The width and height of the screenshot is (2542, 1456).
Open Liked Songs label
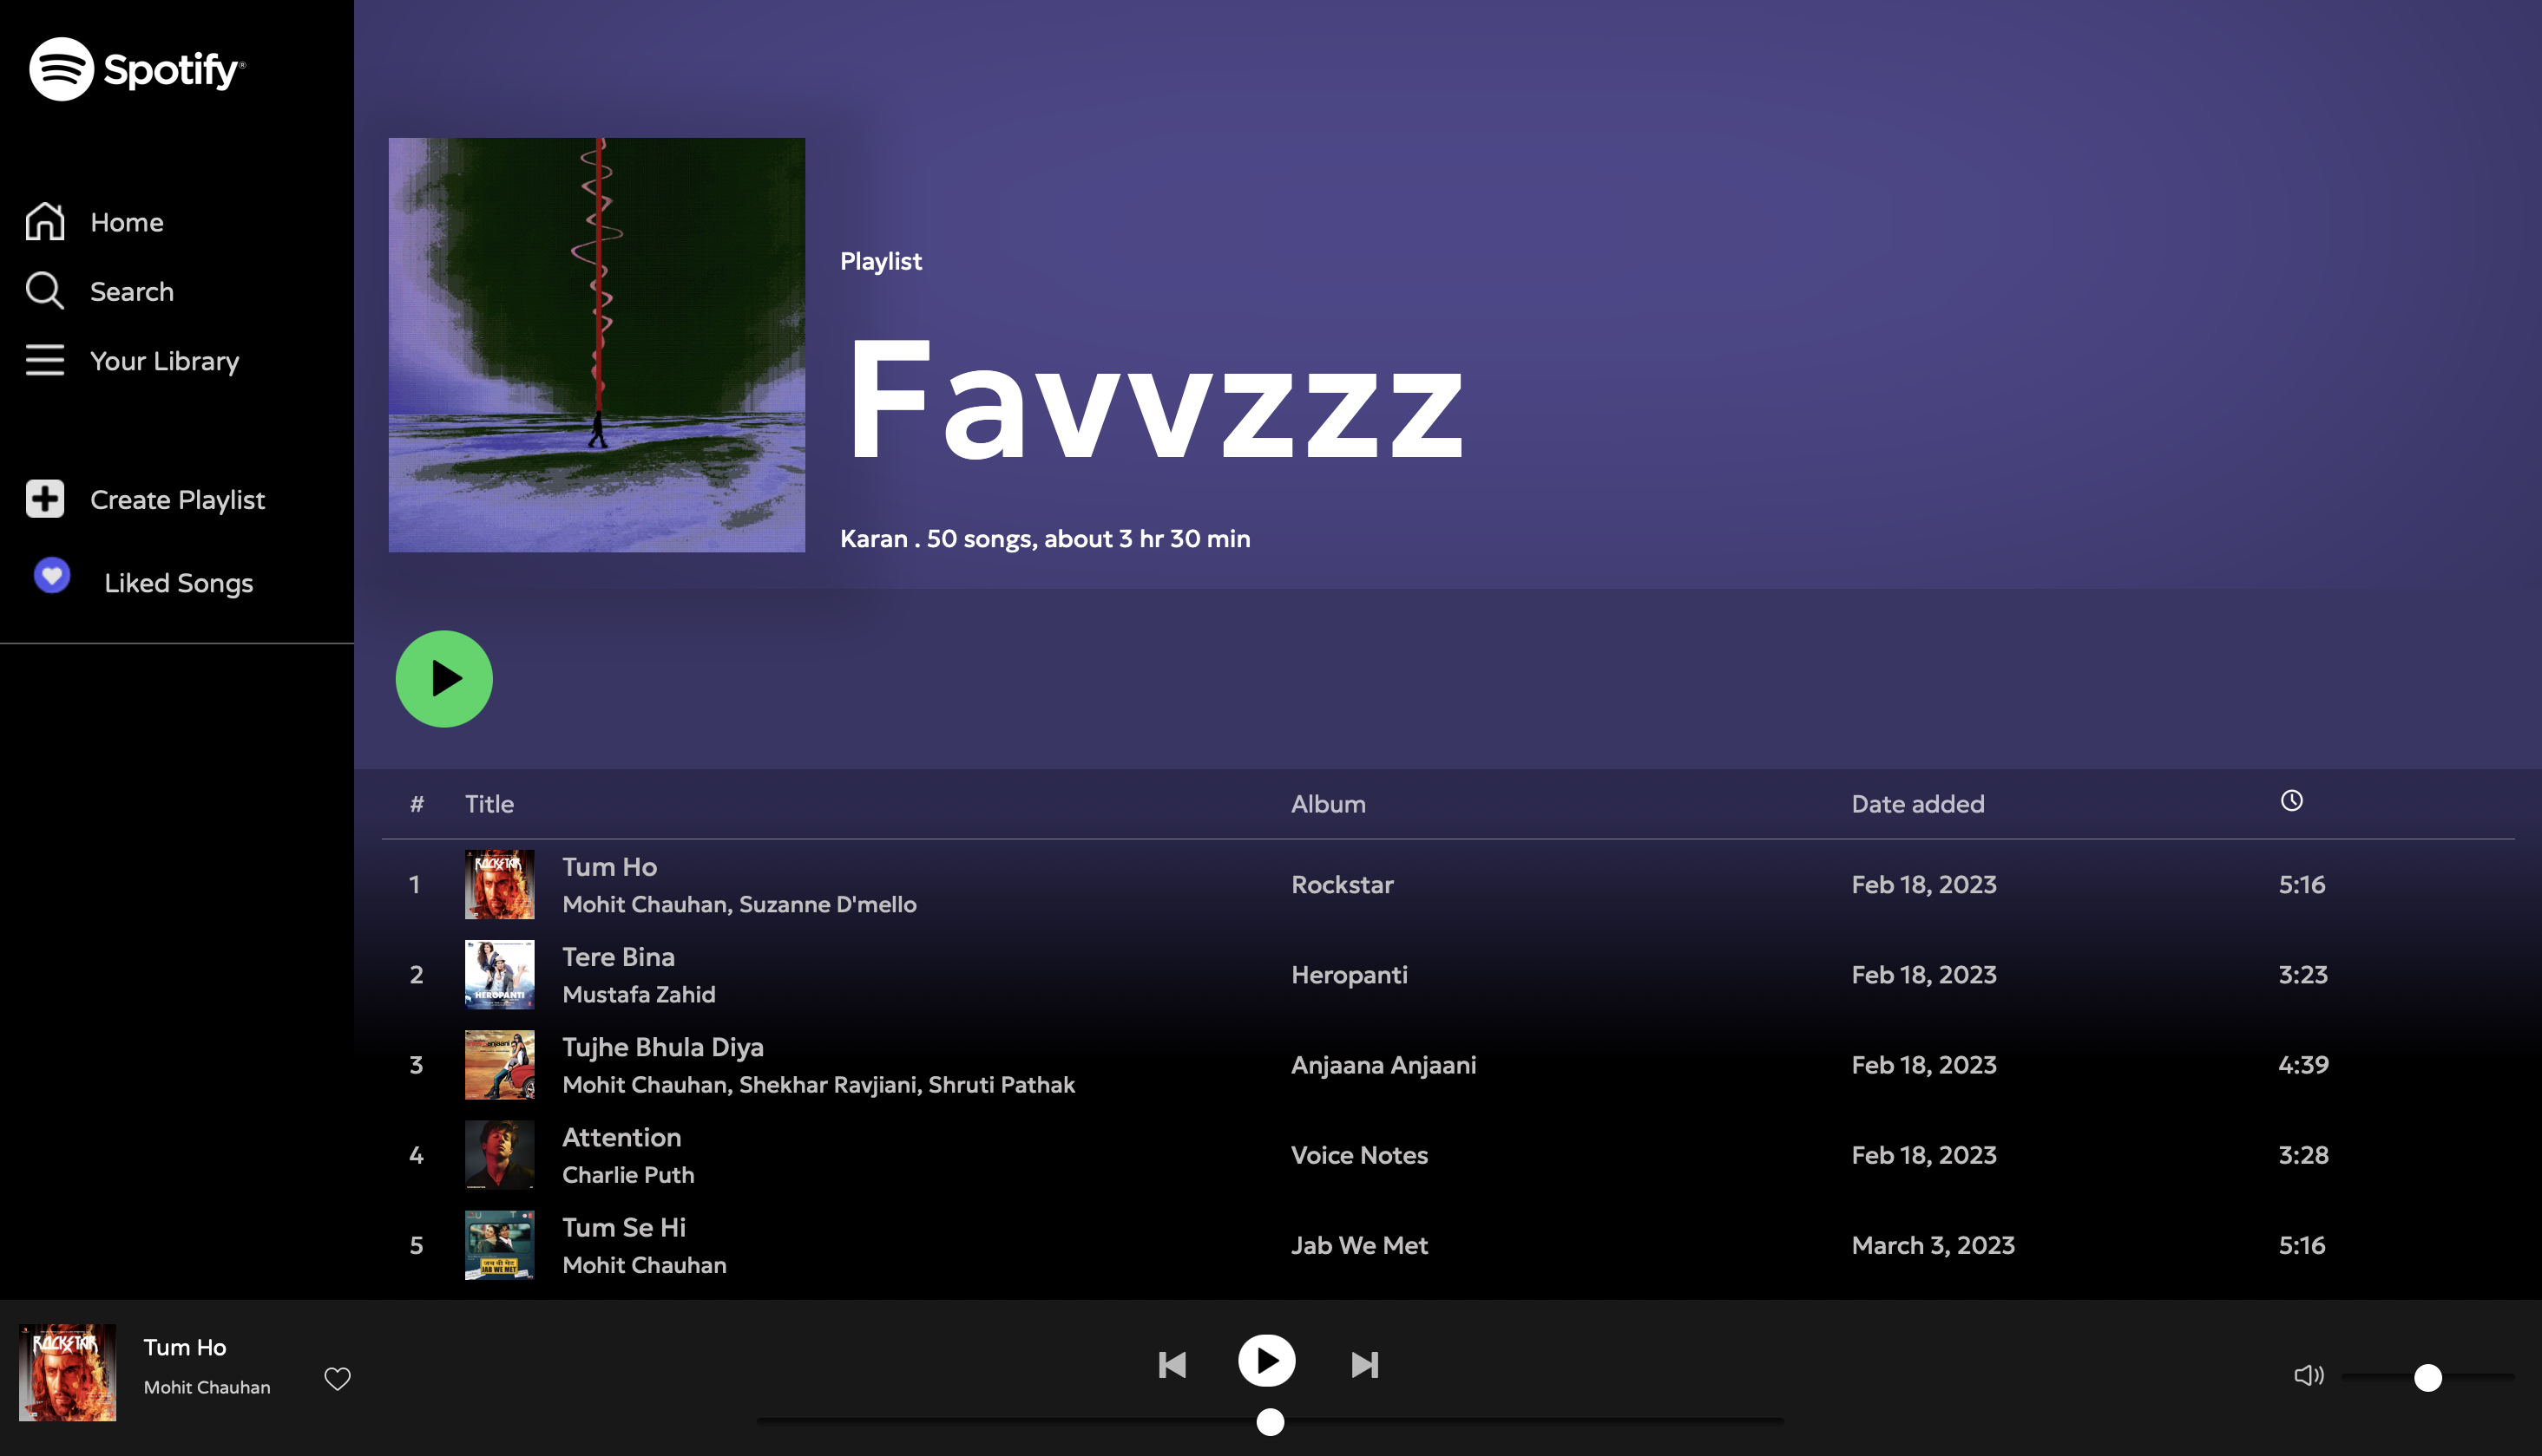click(x=178, y=583)
